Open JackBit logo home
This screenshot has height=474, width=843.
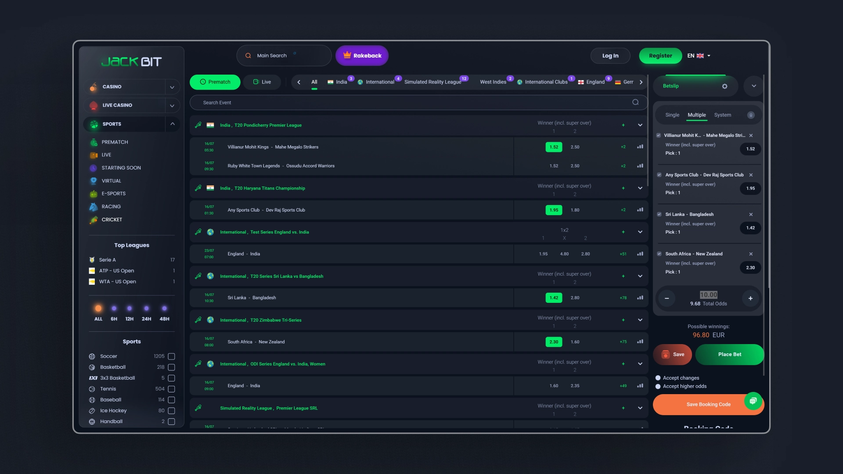coord(131,61)
